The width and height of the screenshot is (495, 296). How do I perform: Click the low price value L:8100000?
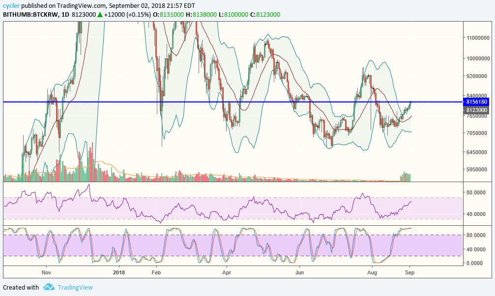(233, 15)
